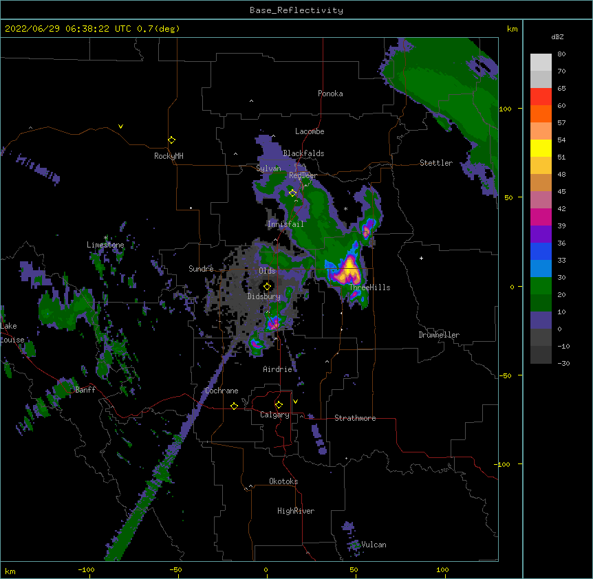Select the km unit label at top right
The height and width of the screenshot is (579, 593).
(x=512, y=29)
